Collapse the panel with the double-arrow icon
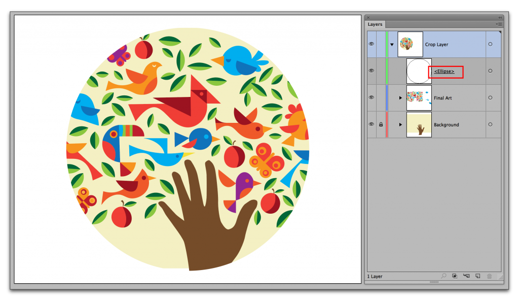Viewport: 519px width, 301px height. click(x=500, y=17)
